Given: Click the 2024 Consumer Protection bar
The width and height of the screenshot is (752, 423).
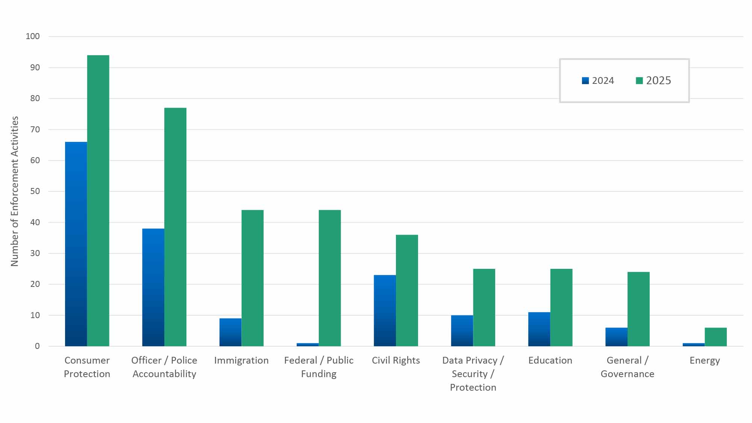Looking at the screenshot, I should 76,244.
